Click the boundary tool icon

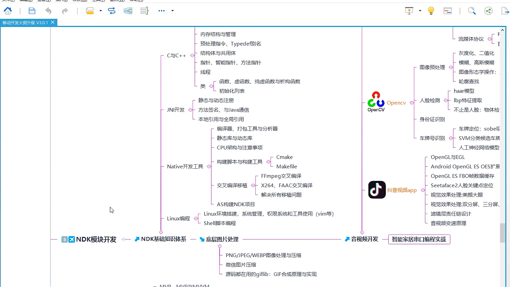coord(128,11)
